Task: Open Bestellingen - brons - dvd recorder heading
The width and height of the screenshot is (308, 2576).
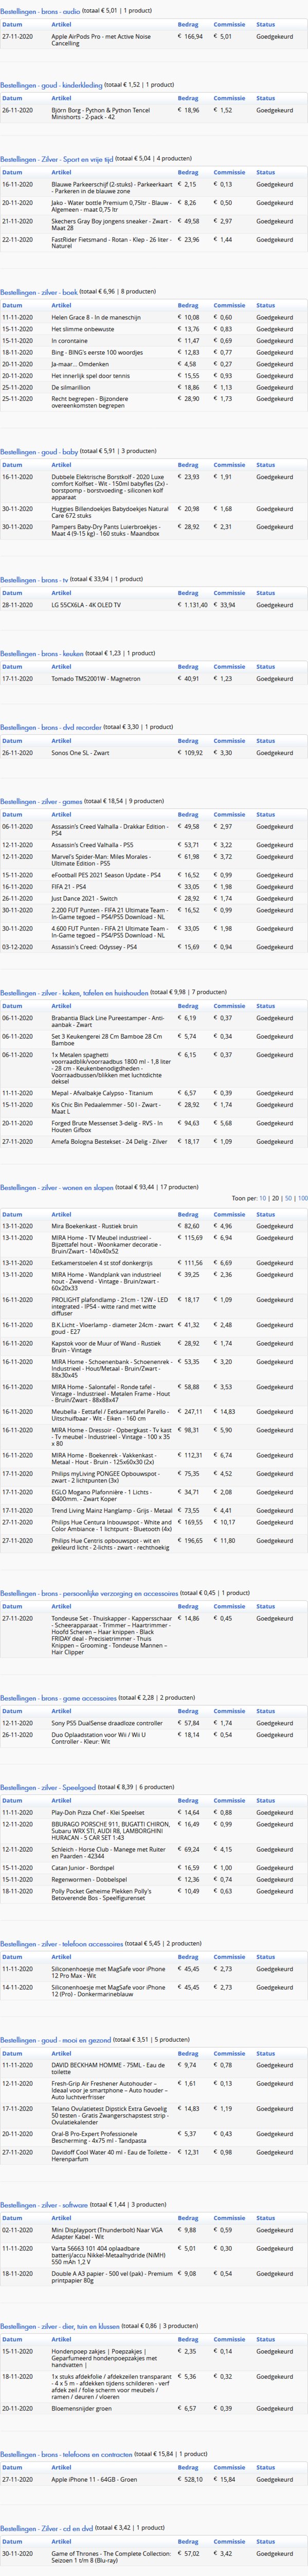Action: pos(51,727)
